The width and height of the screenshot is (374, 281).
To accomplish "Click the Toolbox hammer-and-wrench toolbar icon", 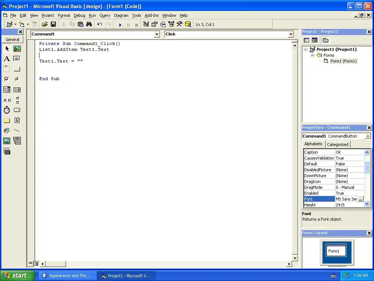I will pos(179,25).
